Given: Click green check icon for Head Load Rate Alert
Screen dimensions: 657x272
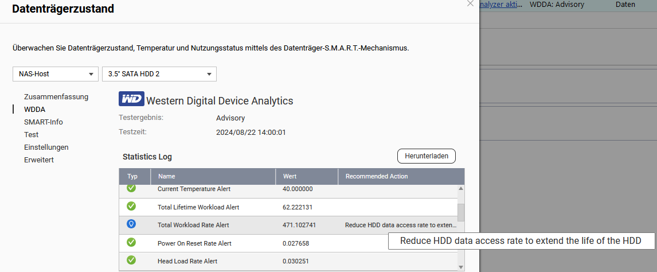Looking at the screenshot, I should 131,261.
